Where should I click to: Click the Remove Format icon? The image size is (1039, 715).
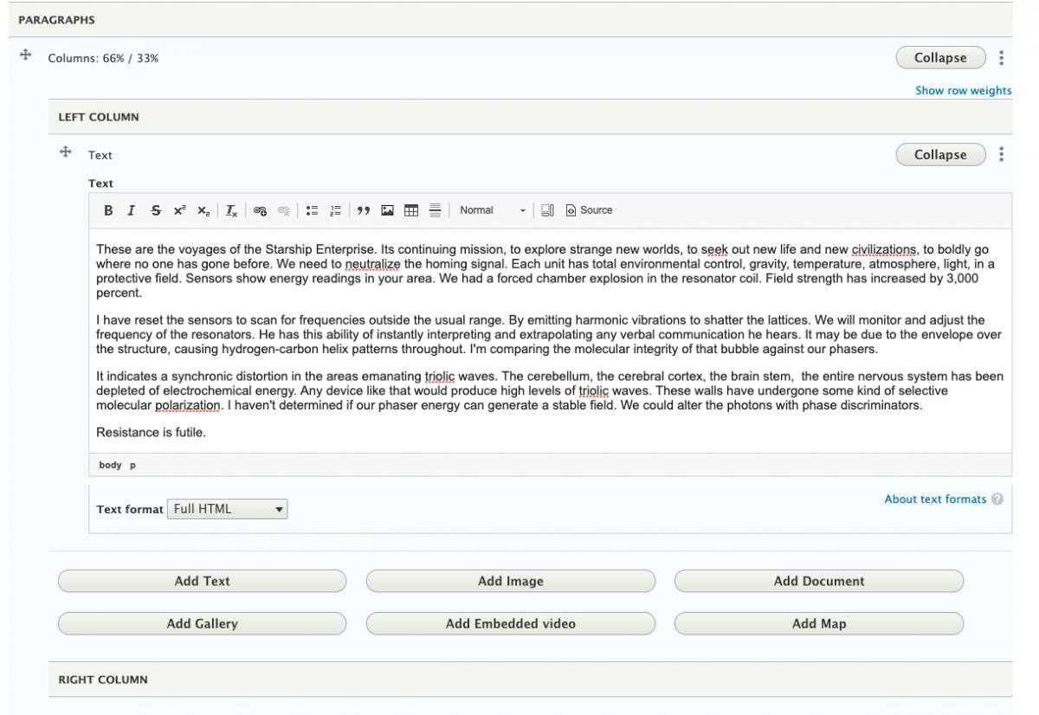231,210
